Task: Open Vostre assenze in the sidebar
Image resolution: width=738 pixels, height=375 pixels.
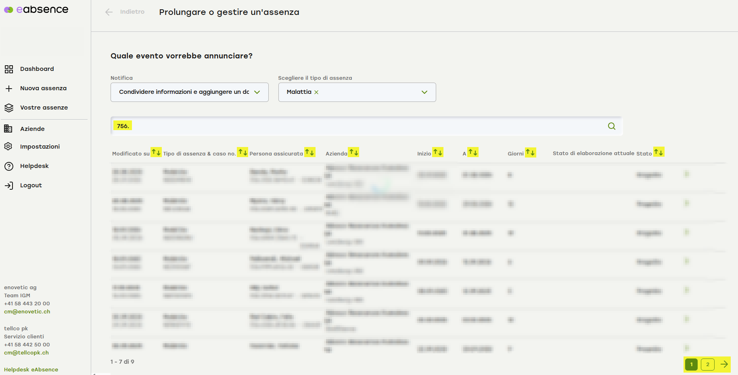Action: [44, 108]
